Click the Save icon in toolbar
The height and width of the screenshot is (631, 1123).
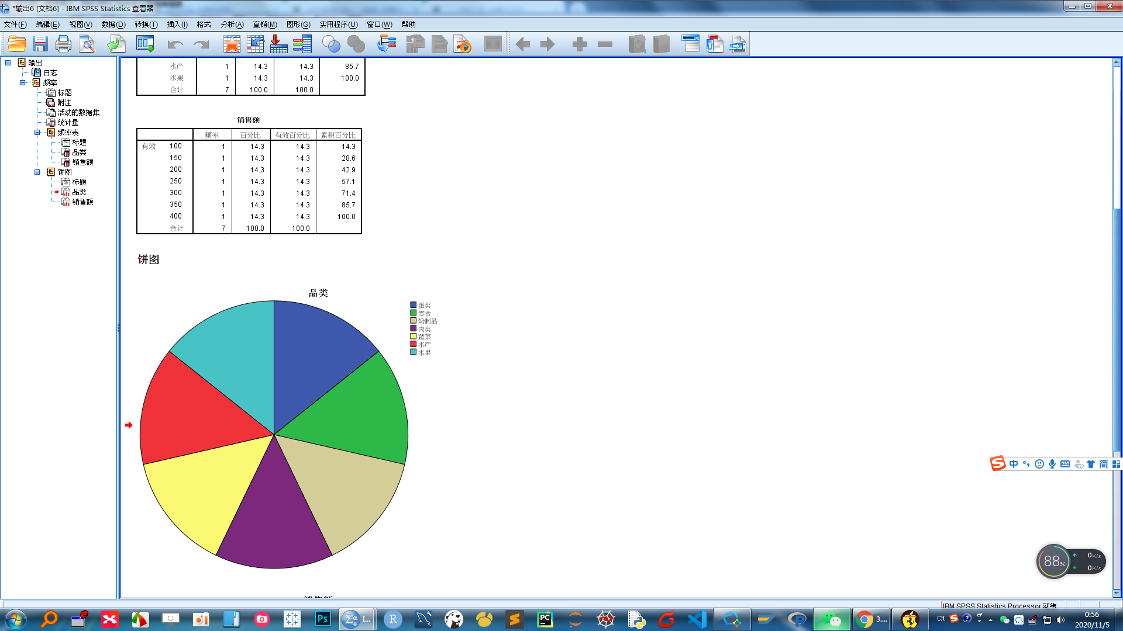(39, 44)
